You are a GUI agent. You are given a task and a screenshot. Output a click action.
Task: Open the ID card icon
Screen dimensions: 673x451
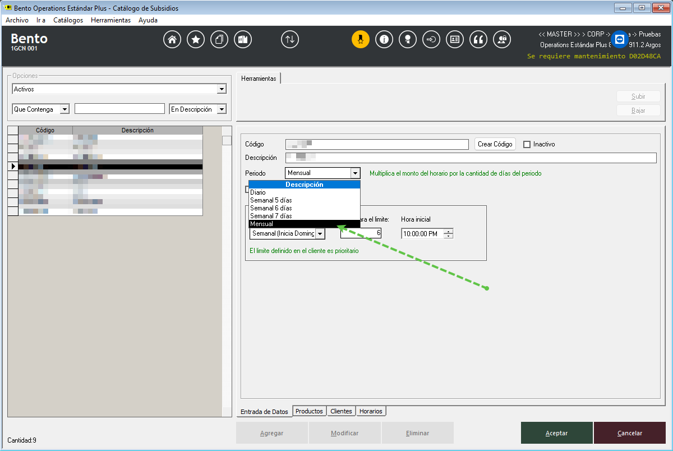pos(455,40)
